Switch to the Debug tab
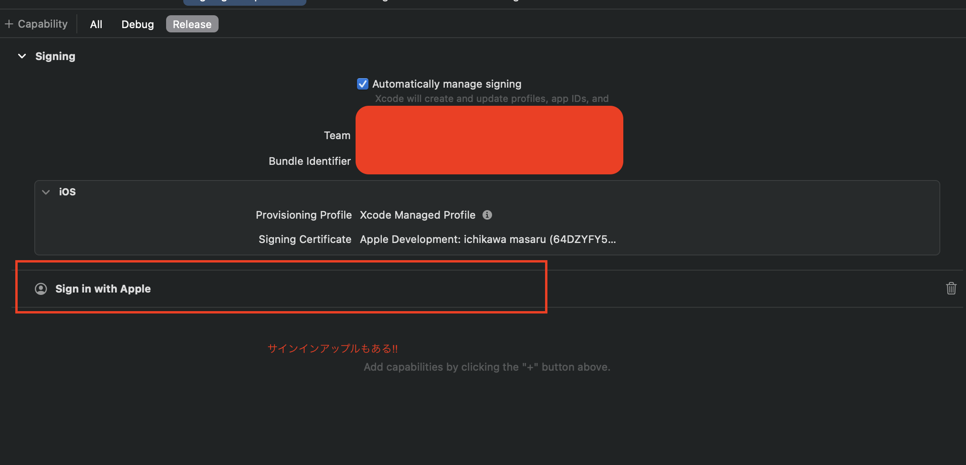966x465 pixels. coord(137,24)
